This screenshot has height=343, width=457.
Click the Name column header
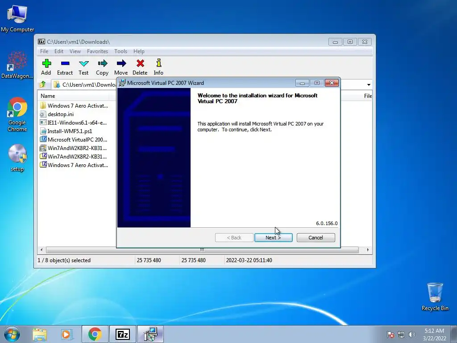pyautogui.click(x=73, y=96)
